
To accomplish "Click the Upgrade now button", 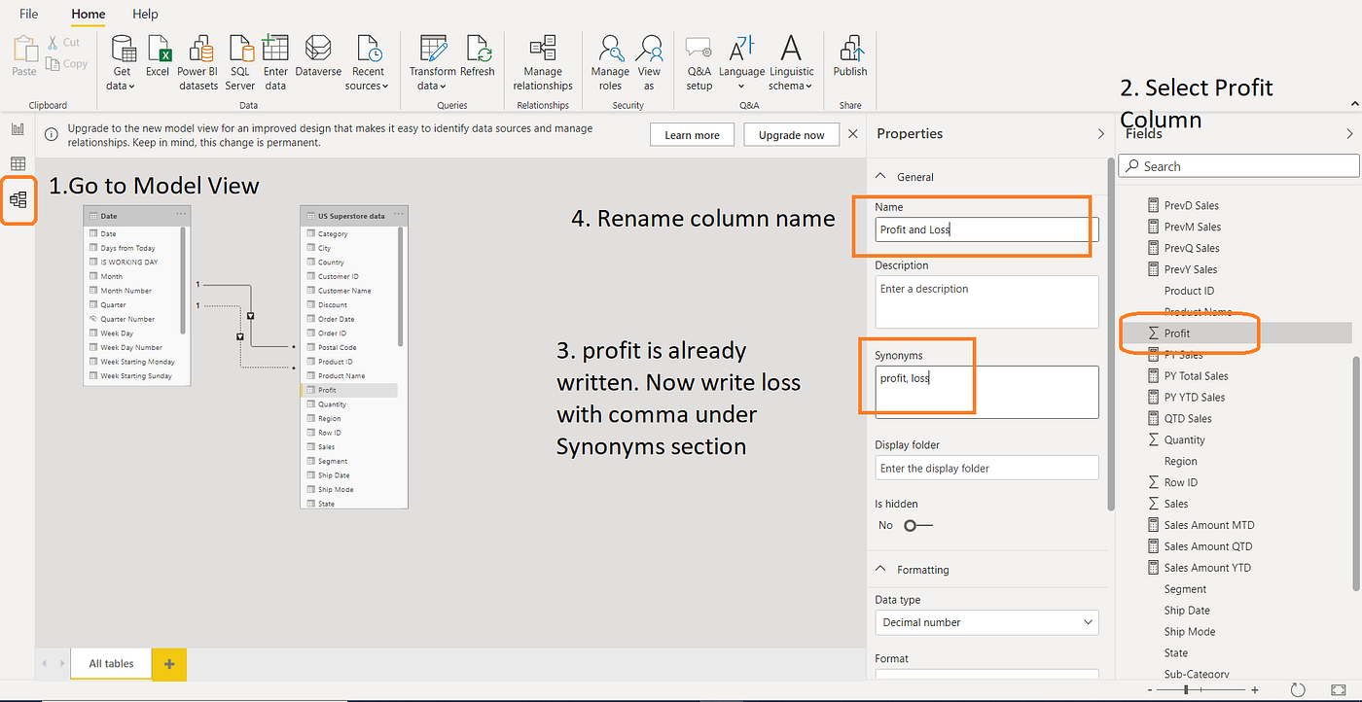I will coord(791,134).
